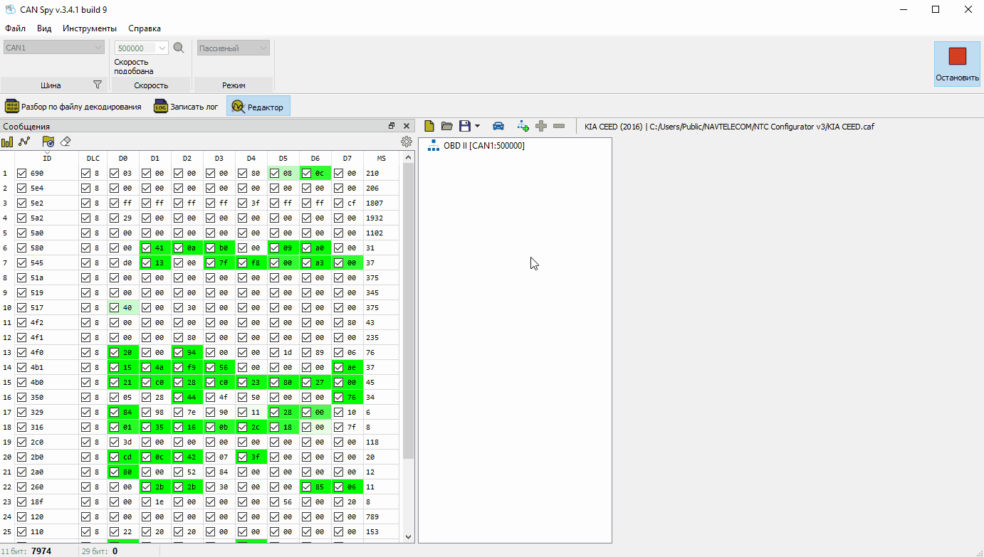The height and width of the screenshot is (557, 984).
Task: Click the Скорость подобрана status text
Action: point(134,67)
